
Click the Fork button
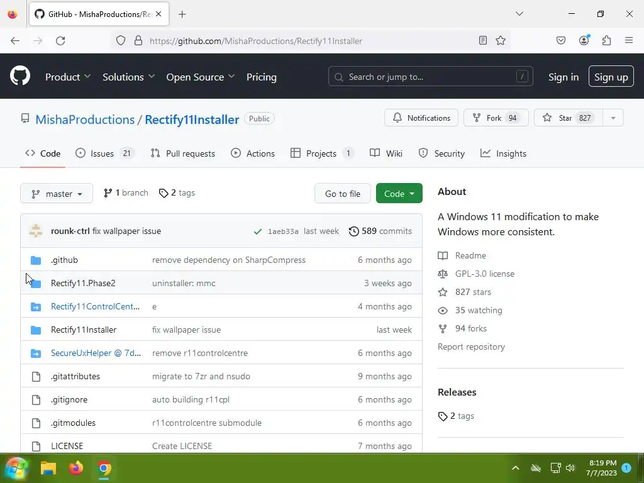point(496,118)
